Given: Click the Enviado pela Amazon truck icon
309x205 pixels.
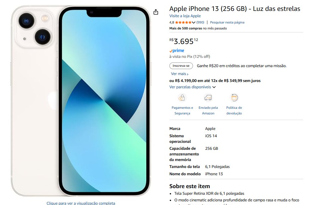Looking at the screenshot, I should coord(208,98).
